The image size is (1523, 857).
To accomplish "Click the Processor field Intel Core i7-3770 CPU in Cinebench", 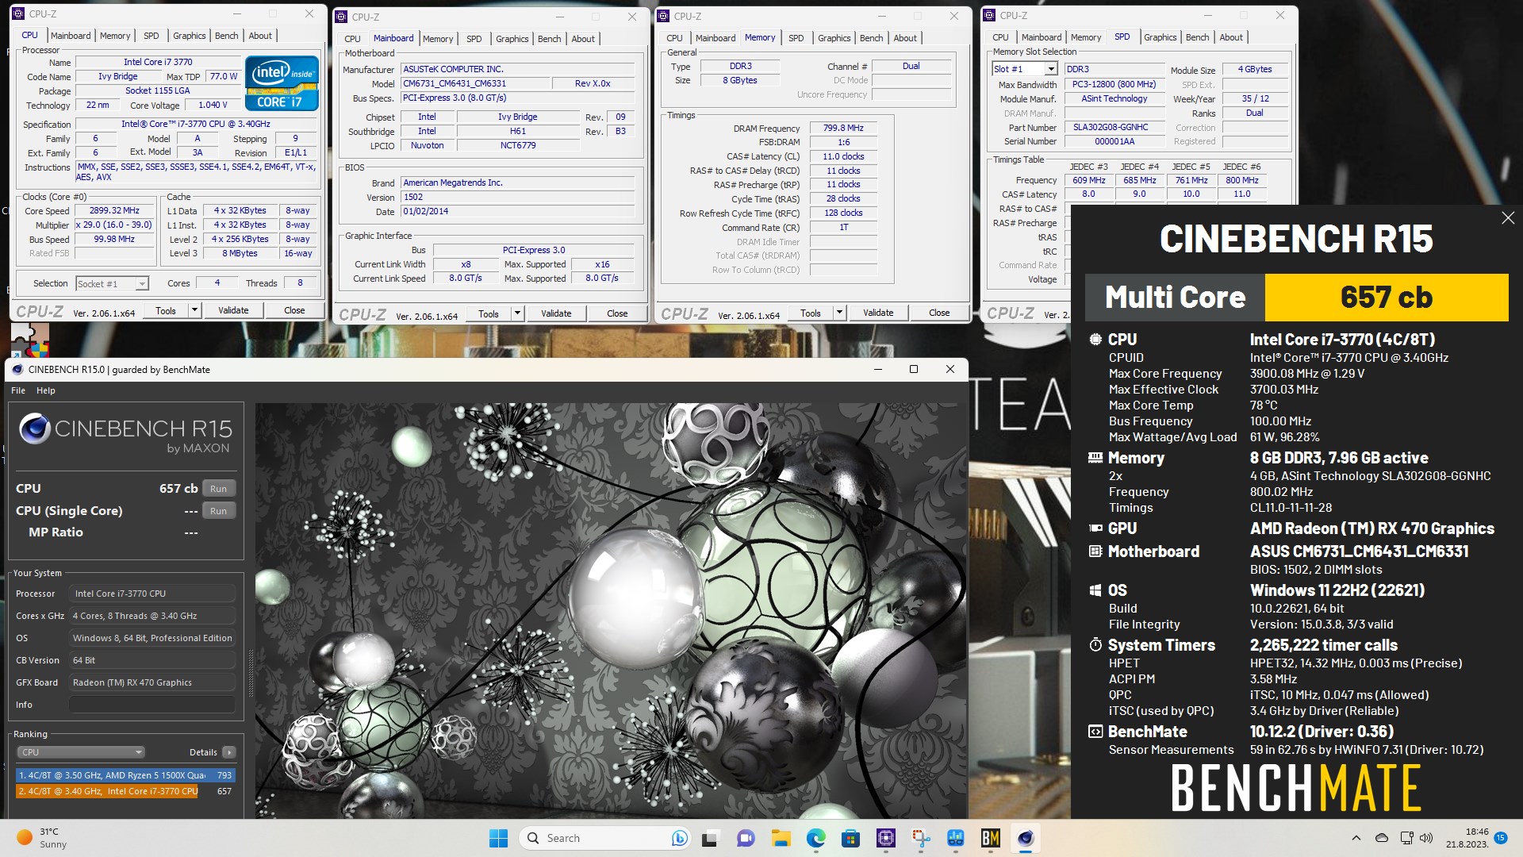I will 152,594.
